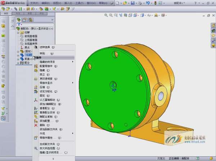Screen dimensions: 216x161
Task: Click the View Settings icon in view toolbar
Action: coord(163,15)
